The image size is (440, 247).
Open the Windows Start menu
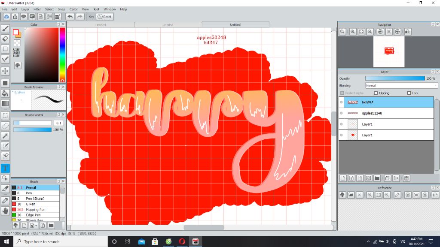point(6,241)
